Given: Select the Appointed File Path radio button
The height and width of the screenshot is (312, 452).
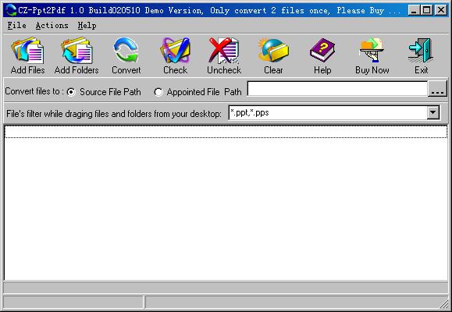Looking at the screenshot, I should [x=158, y=92].
